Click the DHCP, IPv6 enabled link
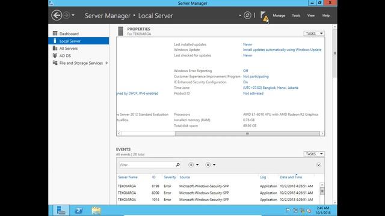 point(138,94)
